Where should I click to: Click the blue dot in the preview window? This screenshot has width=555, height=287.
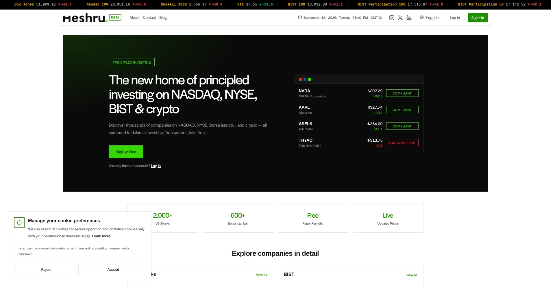click(305, 79)
